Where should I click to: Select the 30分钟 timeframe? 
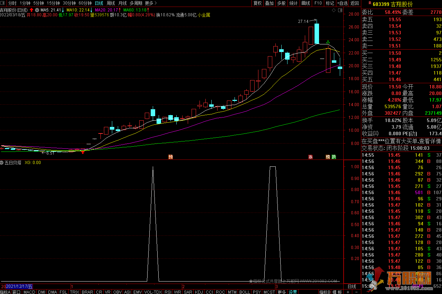click(x=69, y=3)
